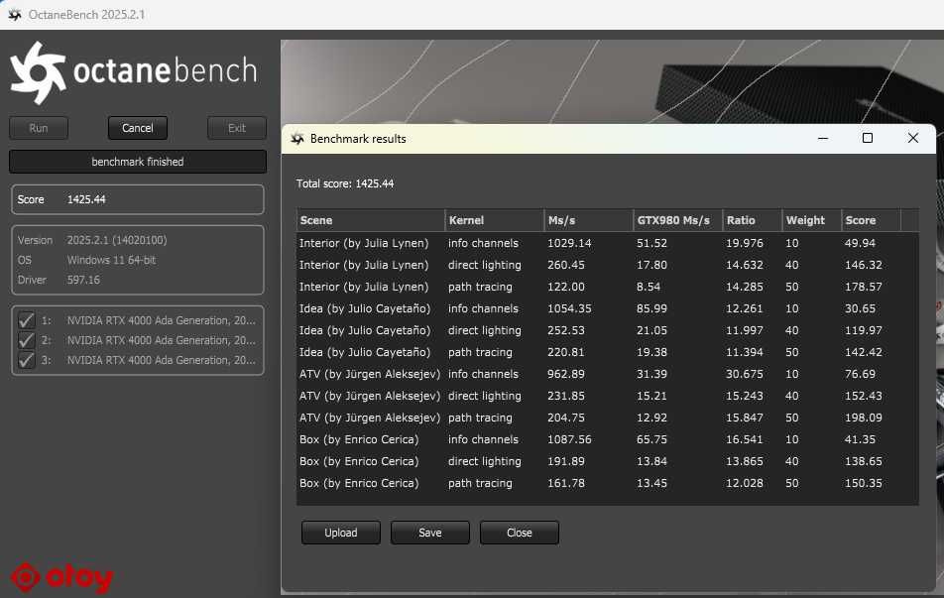Select the Interior direct lighting row

[608, 265]
